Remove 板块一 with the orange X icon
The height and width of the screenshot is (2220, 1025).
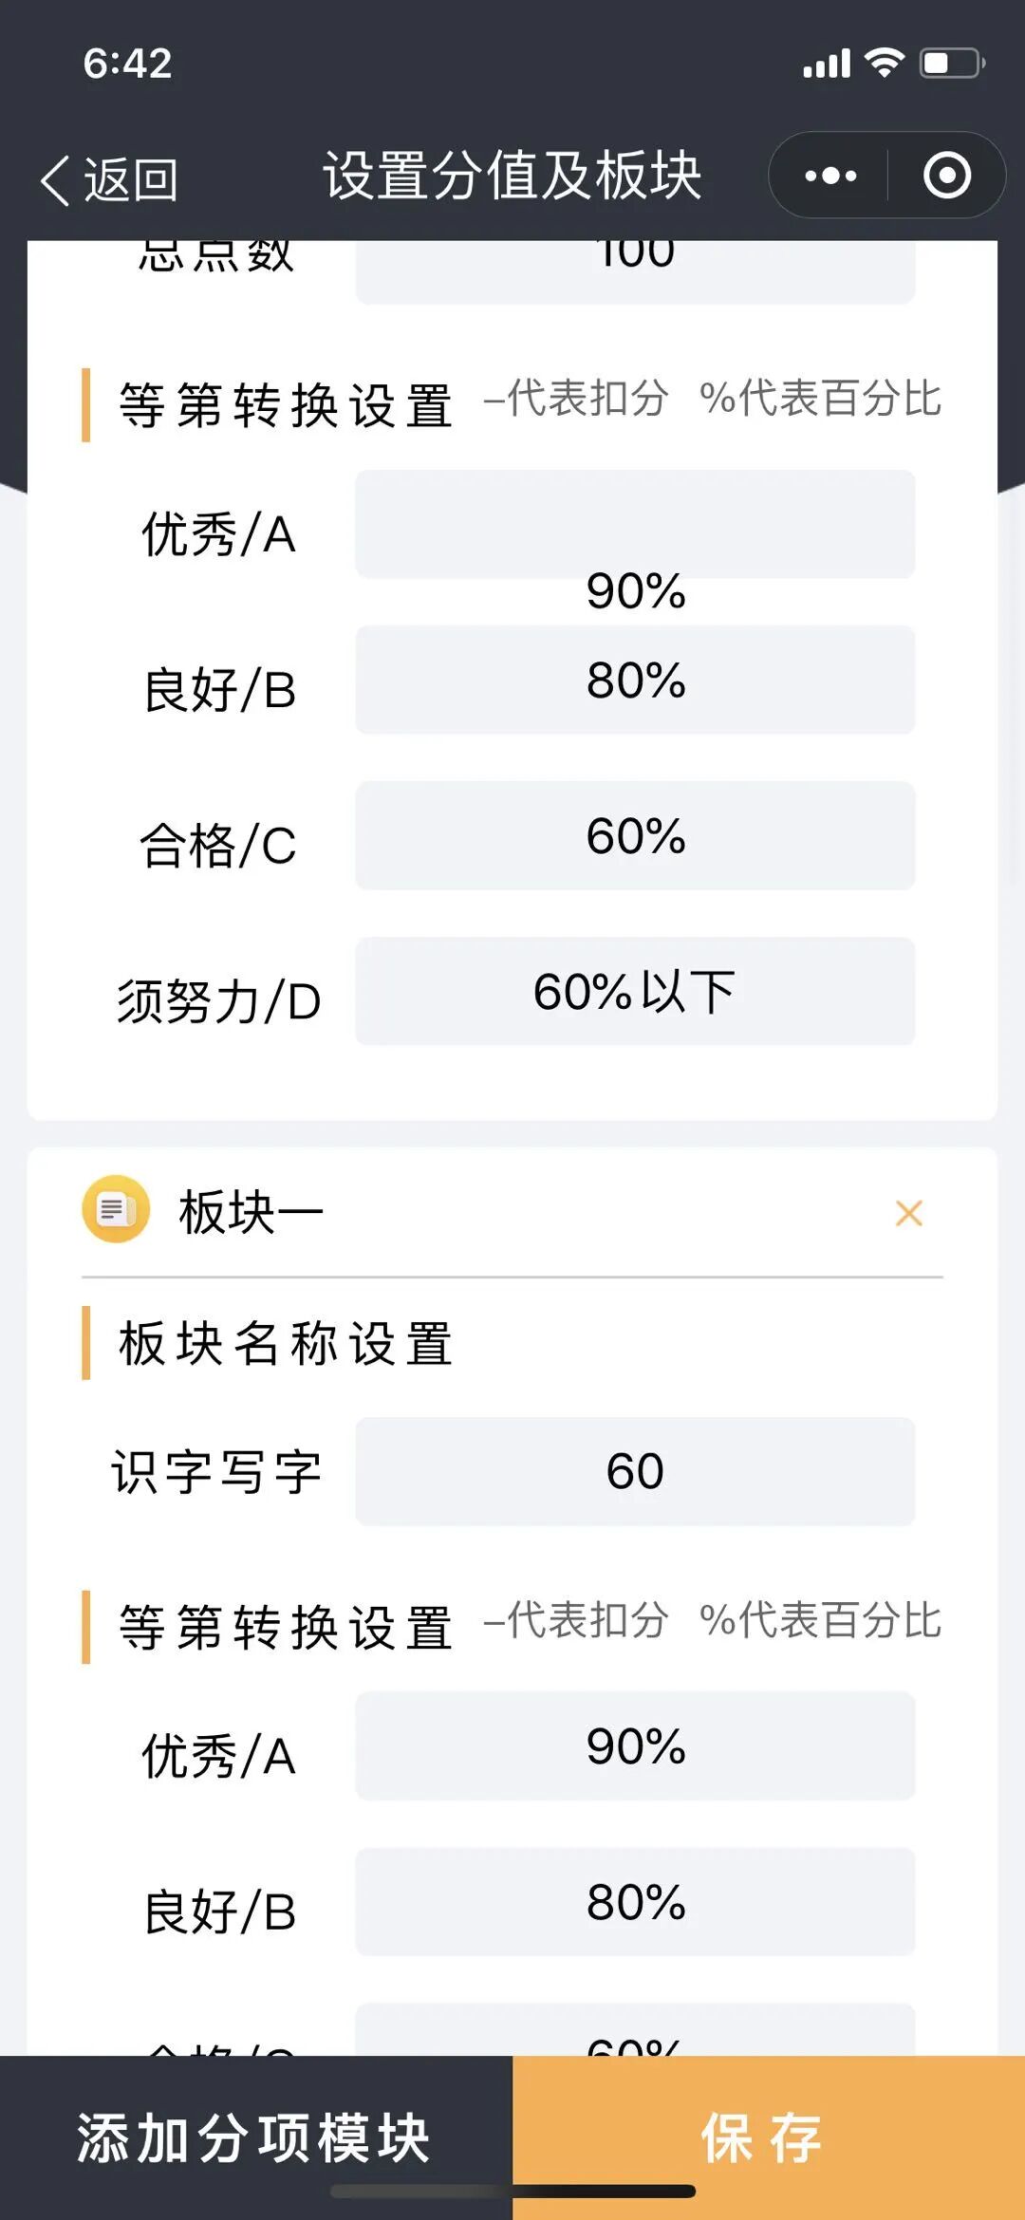(908, 1213)
